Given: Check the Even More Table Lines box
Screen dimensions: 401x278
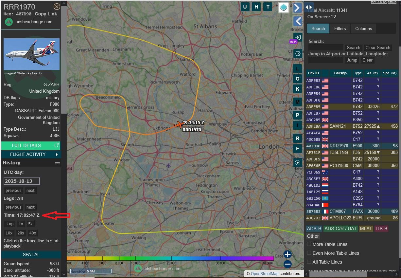Looking at the screenshot, I should click(309, 253).
